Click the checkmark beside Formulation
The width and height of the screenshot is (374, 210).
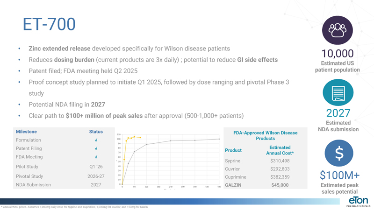[x=96, y=140]
